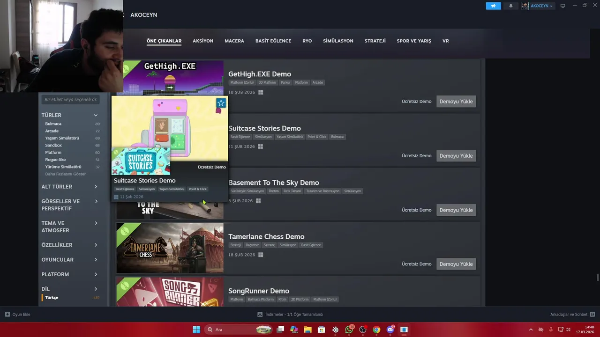The height and width of the screenshot is (337, 600).
Task: Click the Windows taskbar search box
Action: 239,330
